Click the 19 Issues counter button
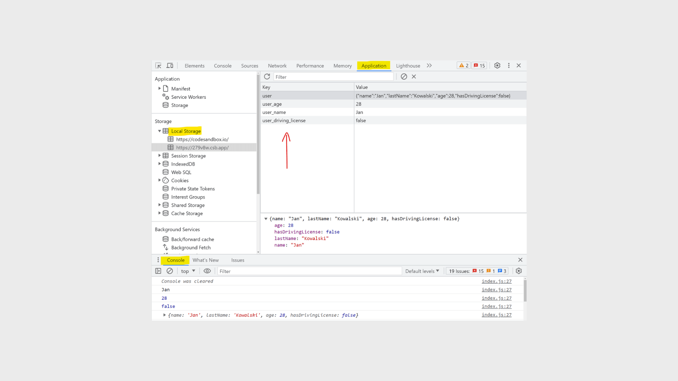Screen dimensions: 678x381 [477, 271]
